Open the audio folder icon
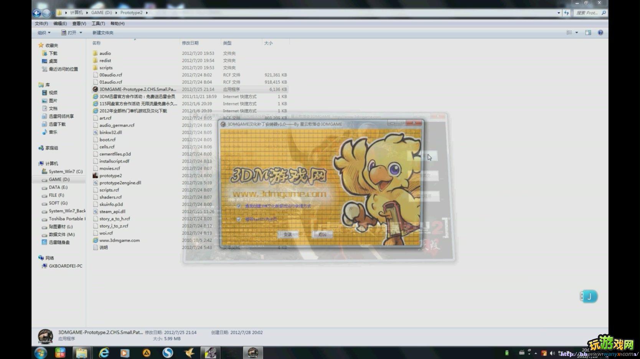640x359 pixels. click(x=95, y=53)
